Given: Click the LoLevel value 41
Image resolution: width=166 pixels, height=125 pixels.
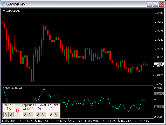Looking at the screenshot, I should tap(52, 109).
